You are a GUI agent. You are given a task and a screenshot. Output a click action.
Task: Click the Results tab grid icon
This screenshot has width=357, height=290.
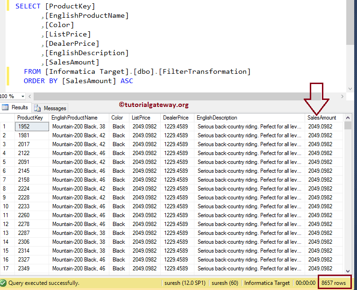click(5, 107)
